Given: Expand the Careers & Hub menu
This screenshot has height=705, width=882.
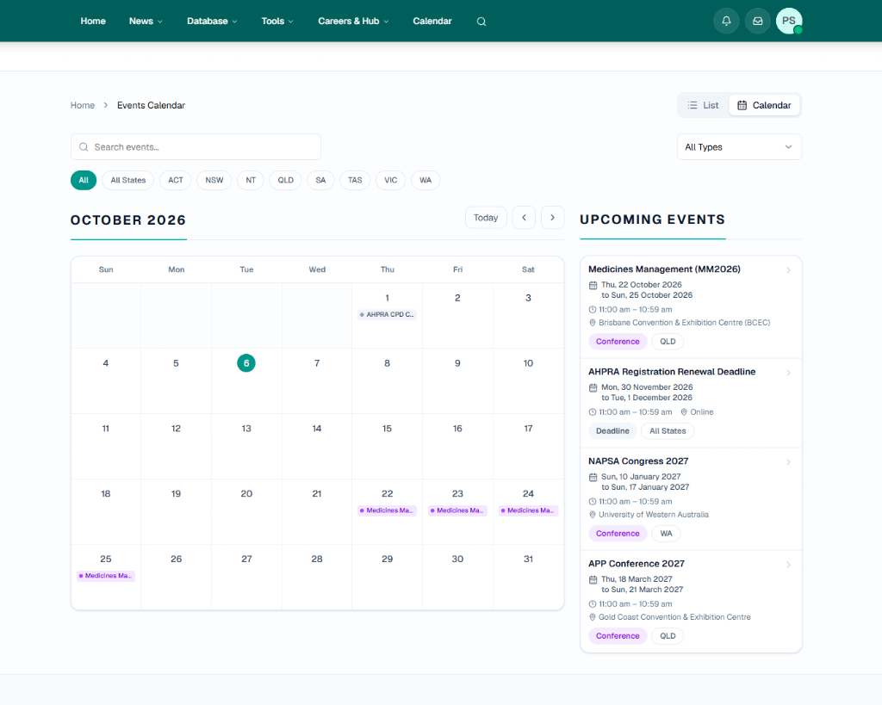Looking at the screenshot, I should [x=353, y=22].
